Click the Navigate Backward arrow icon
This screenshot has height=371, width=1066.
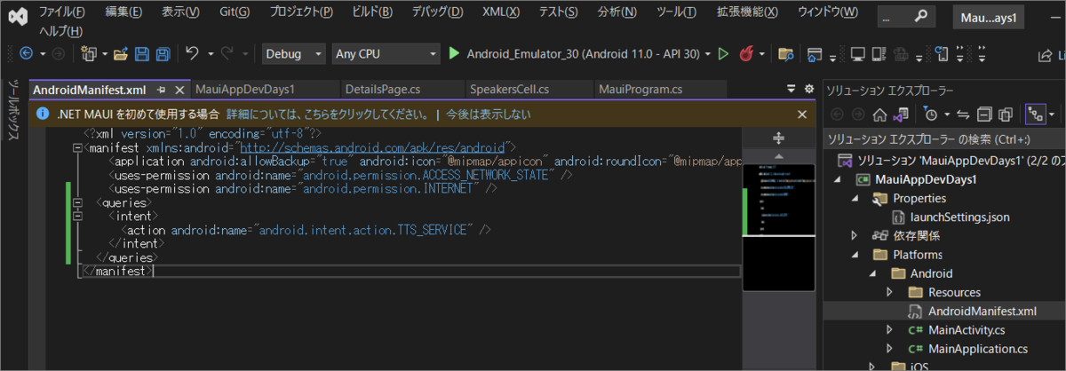pos(26,54)
